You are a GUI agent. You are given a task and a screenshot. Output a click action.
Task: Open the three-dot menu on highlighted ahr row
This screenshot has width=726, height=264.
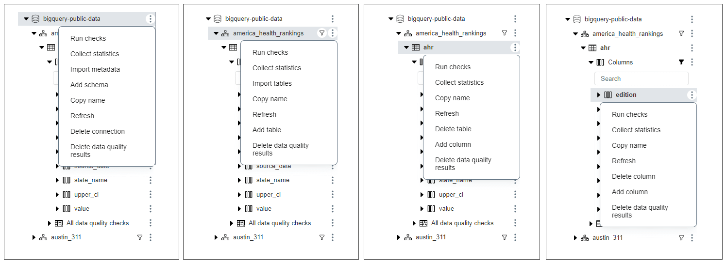(515, 47)
